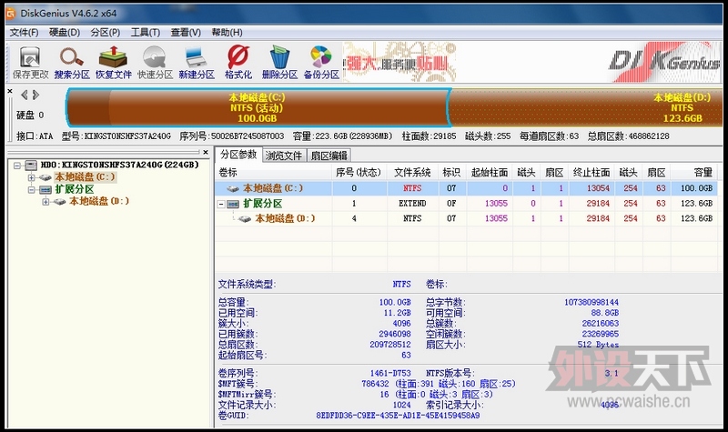Click the 本地磁盘(D:) name in table row
Screen dimensions: 728x432
point(285,218)
